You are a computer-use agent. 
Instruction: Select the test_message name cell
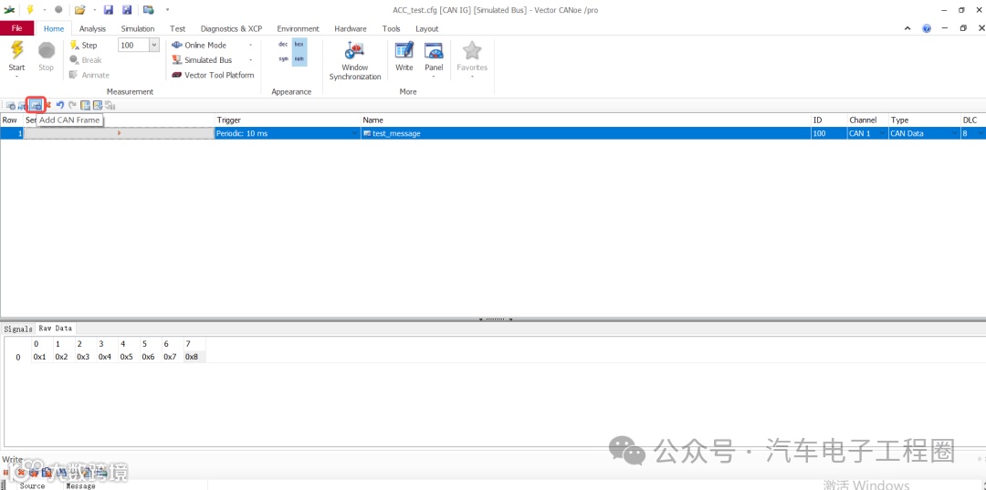pyautogui.click(x=586, y=133)
